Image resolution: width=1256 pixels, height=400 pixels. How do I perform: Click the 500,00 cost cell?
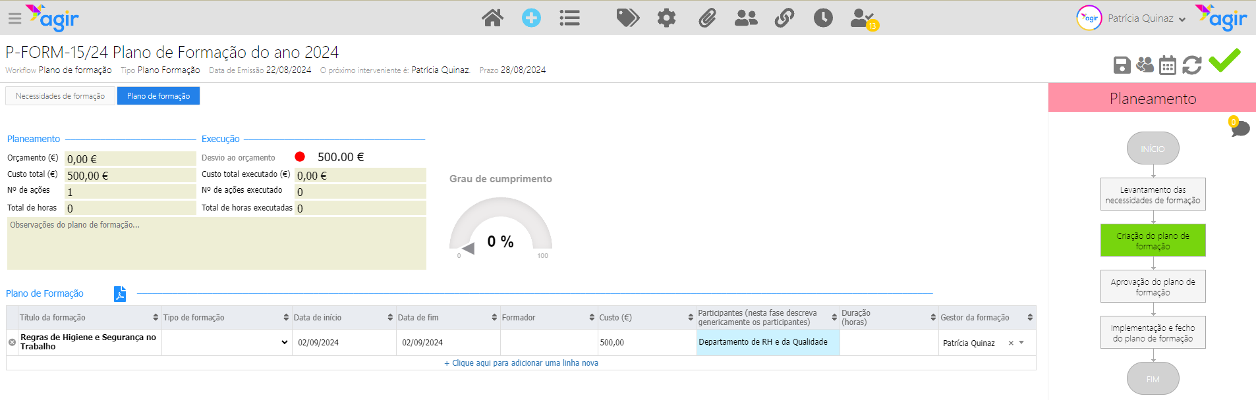(x=647, y=342)
